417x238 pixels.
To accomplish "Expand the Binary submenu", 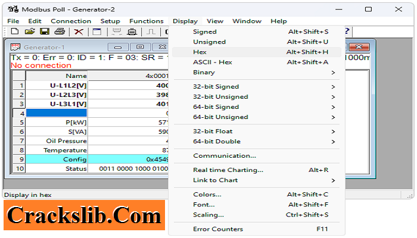I will tap(257, 73).
